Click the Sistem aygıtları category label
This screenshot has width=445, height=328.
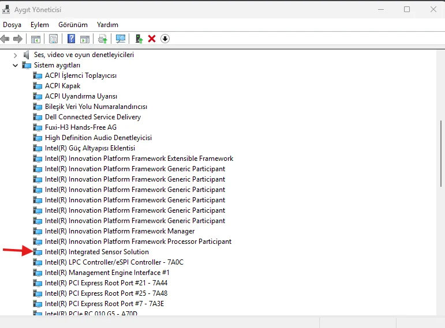tap(57, 65)
